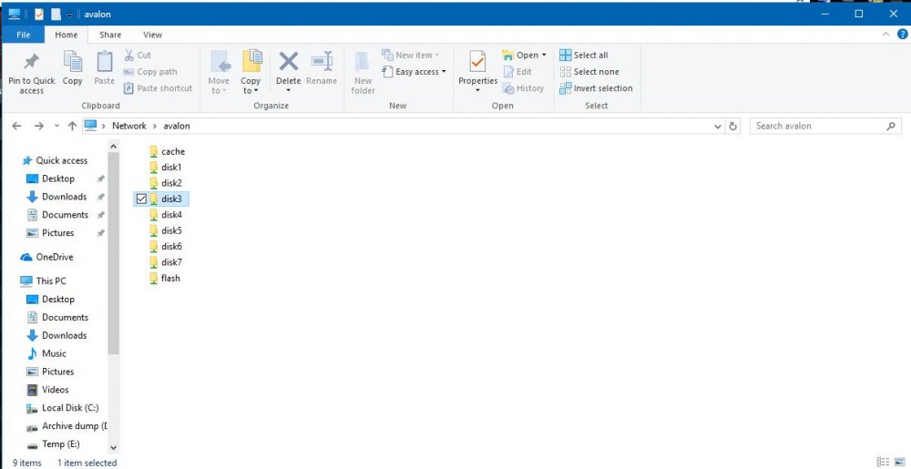Select the Home ribbon tab
The height and width of the screenshot is (469, 911).
67,35
